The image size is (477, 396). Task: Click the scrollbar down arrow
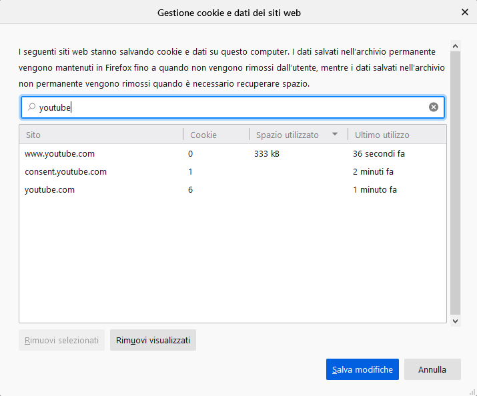455,321
